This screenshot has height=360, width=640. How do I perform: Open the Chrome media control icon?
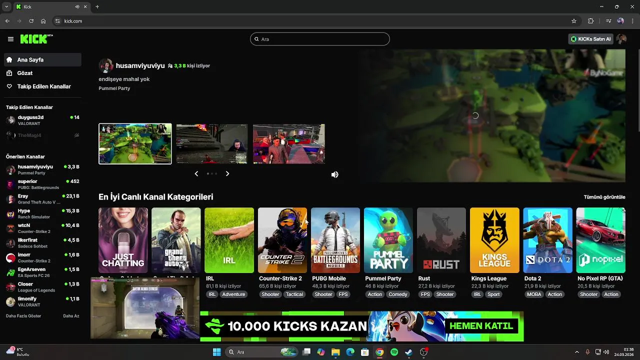click(608, 21)
